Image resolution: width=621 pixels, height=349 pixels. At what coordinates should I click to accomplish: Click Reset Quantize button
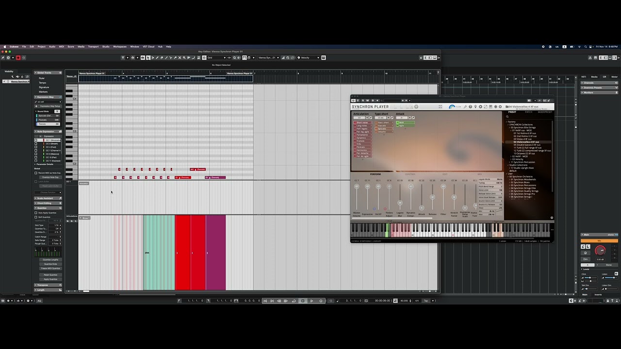coord(51,275)
